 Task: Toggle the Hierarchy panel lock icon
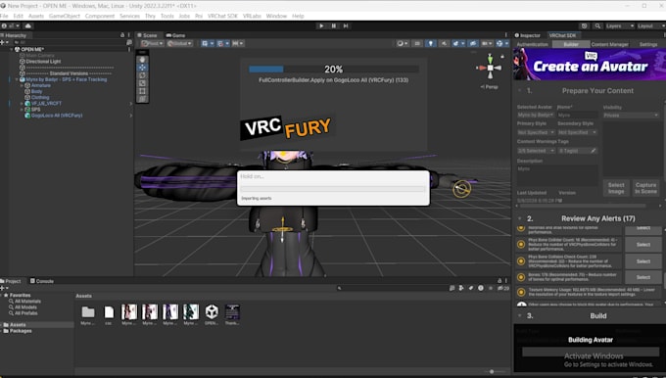pos(122,35)
